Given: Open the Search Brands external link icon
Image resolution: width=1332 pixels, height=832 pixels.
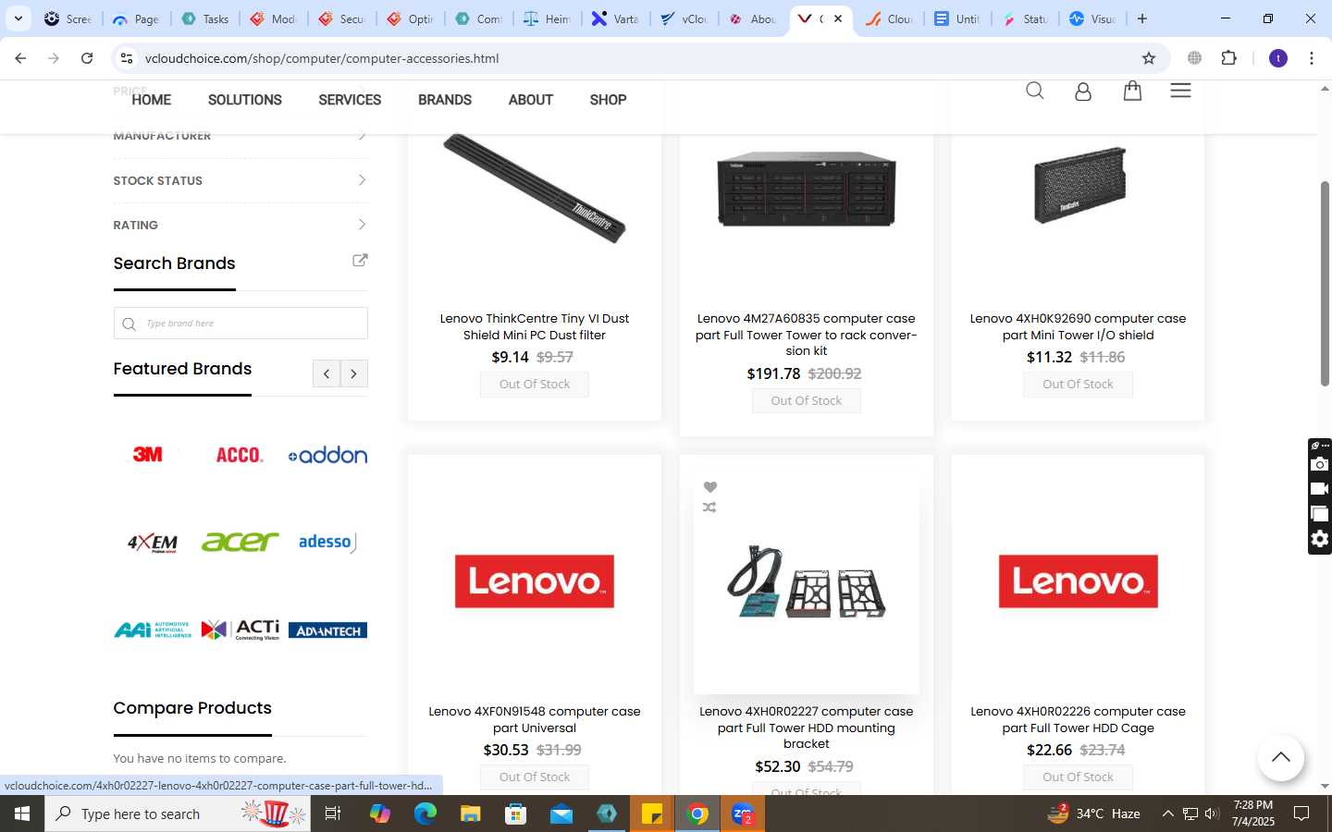Looking at the screenshot, I should (360, 261).
